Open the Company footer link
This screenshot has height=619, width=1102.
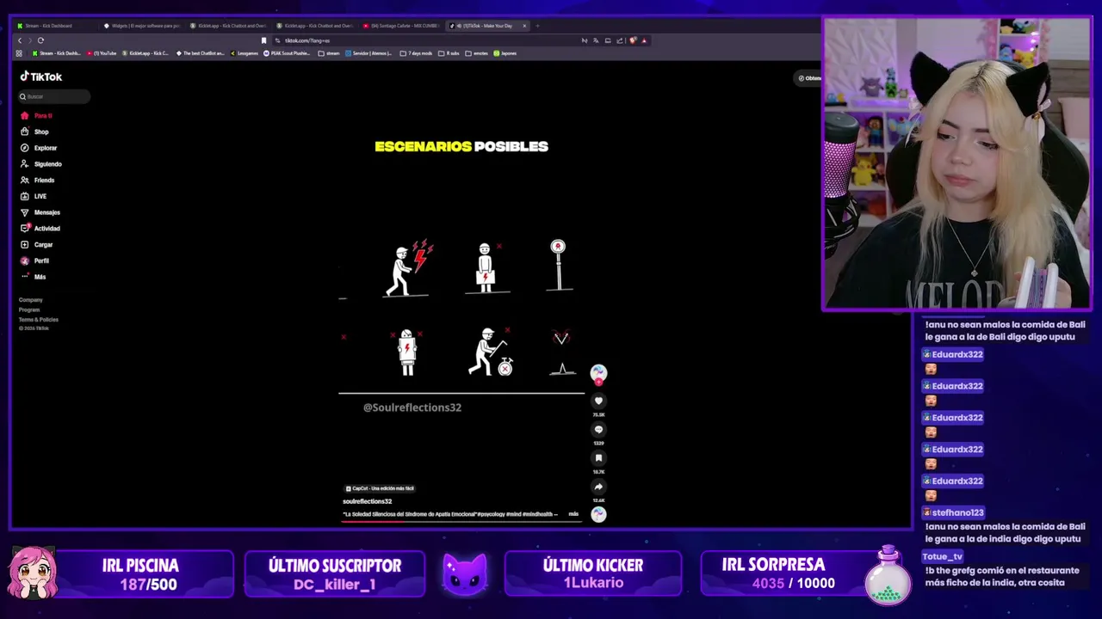(31, 300)
